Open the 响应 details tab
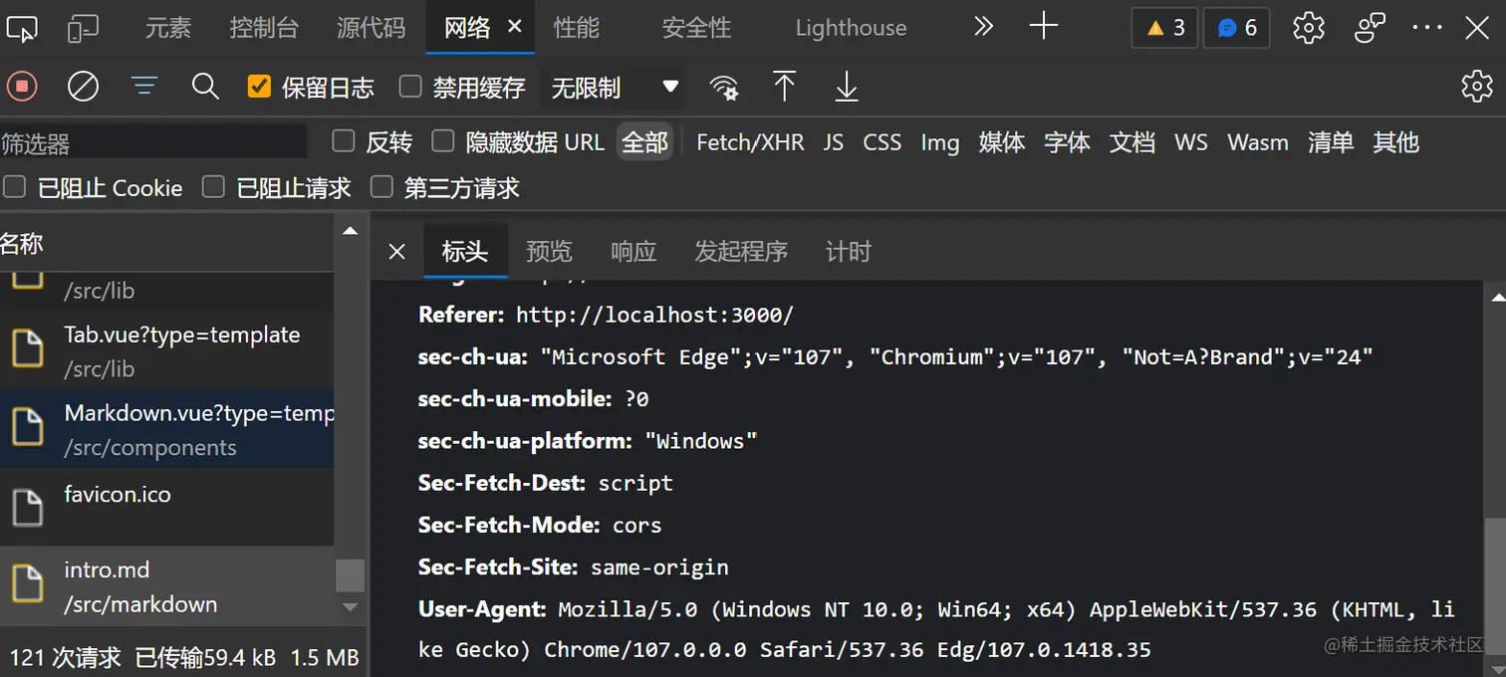Image resolution: width=1506 pixels, height=677 pixels. point(633,251)
